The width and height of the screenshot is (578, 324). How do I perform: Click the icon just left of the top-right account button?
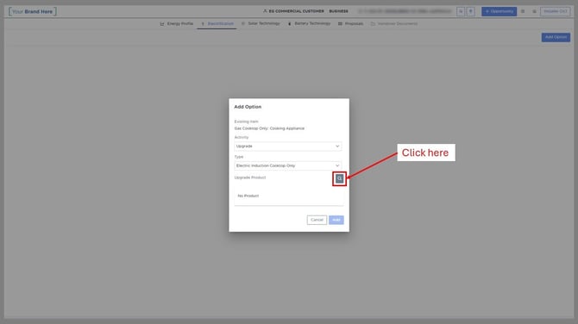pyautogui.click(x=534, y=11)
